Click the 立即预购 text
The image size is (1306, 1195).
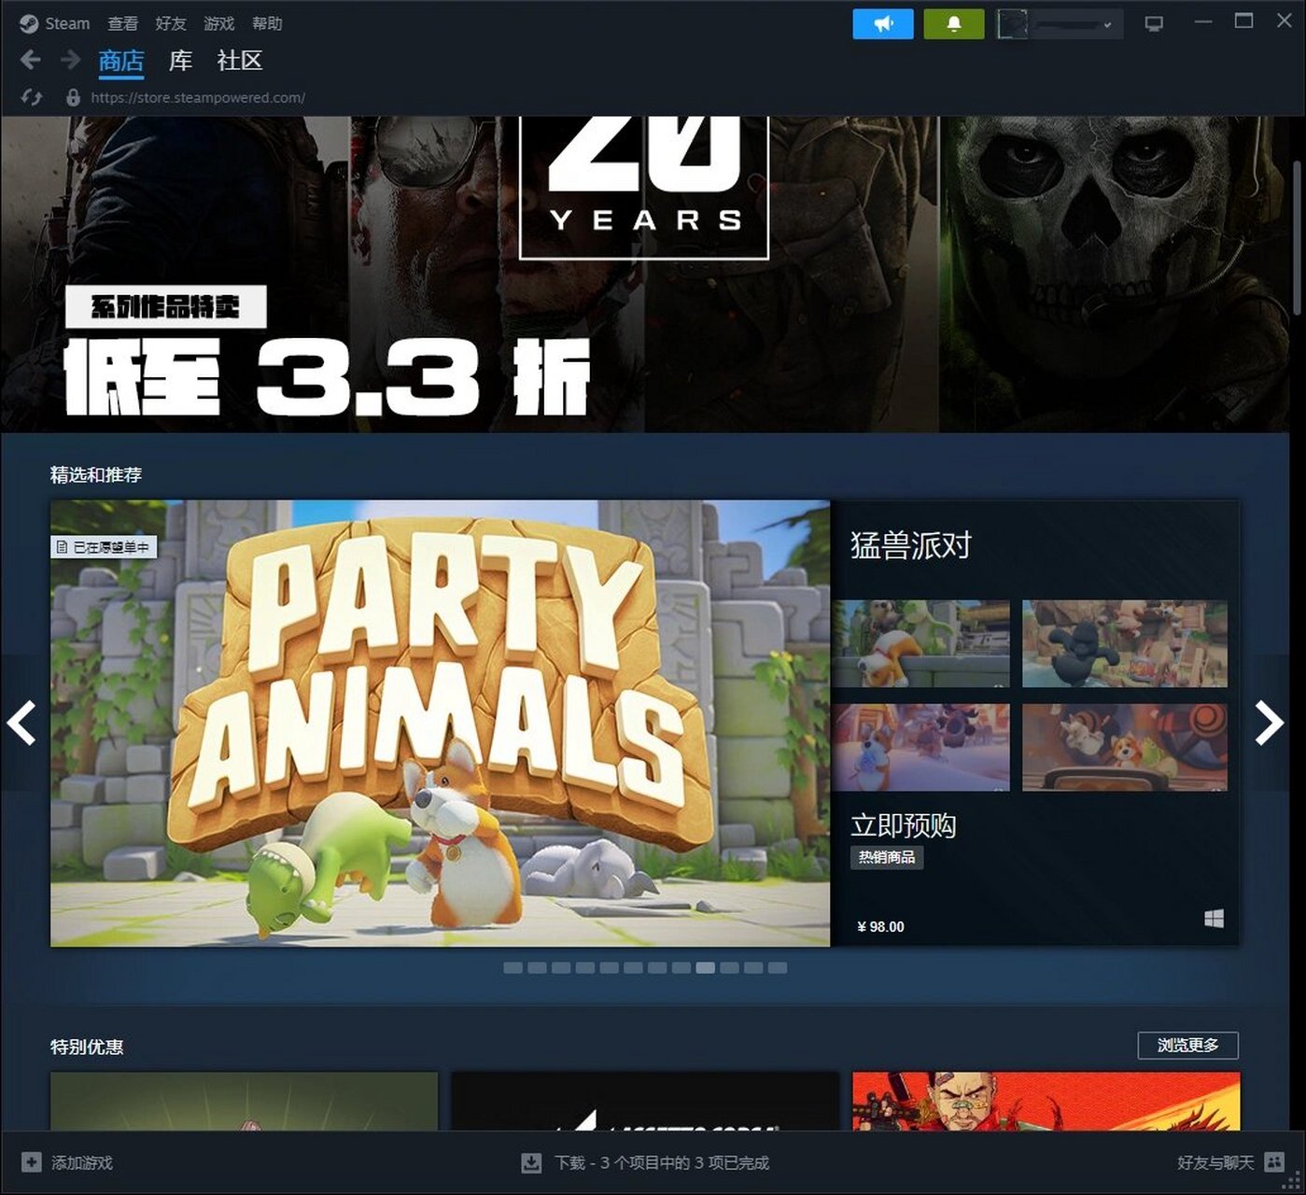pos(903,825)
